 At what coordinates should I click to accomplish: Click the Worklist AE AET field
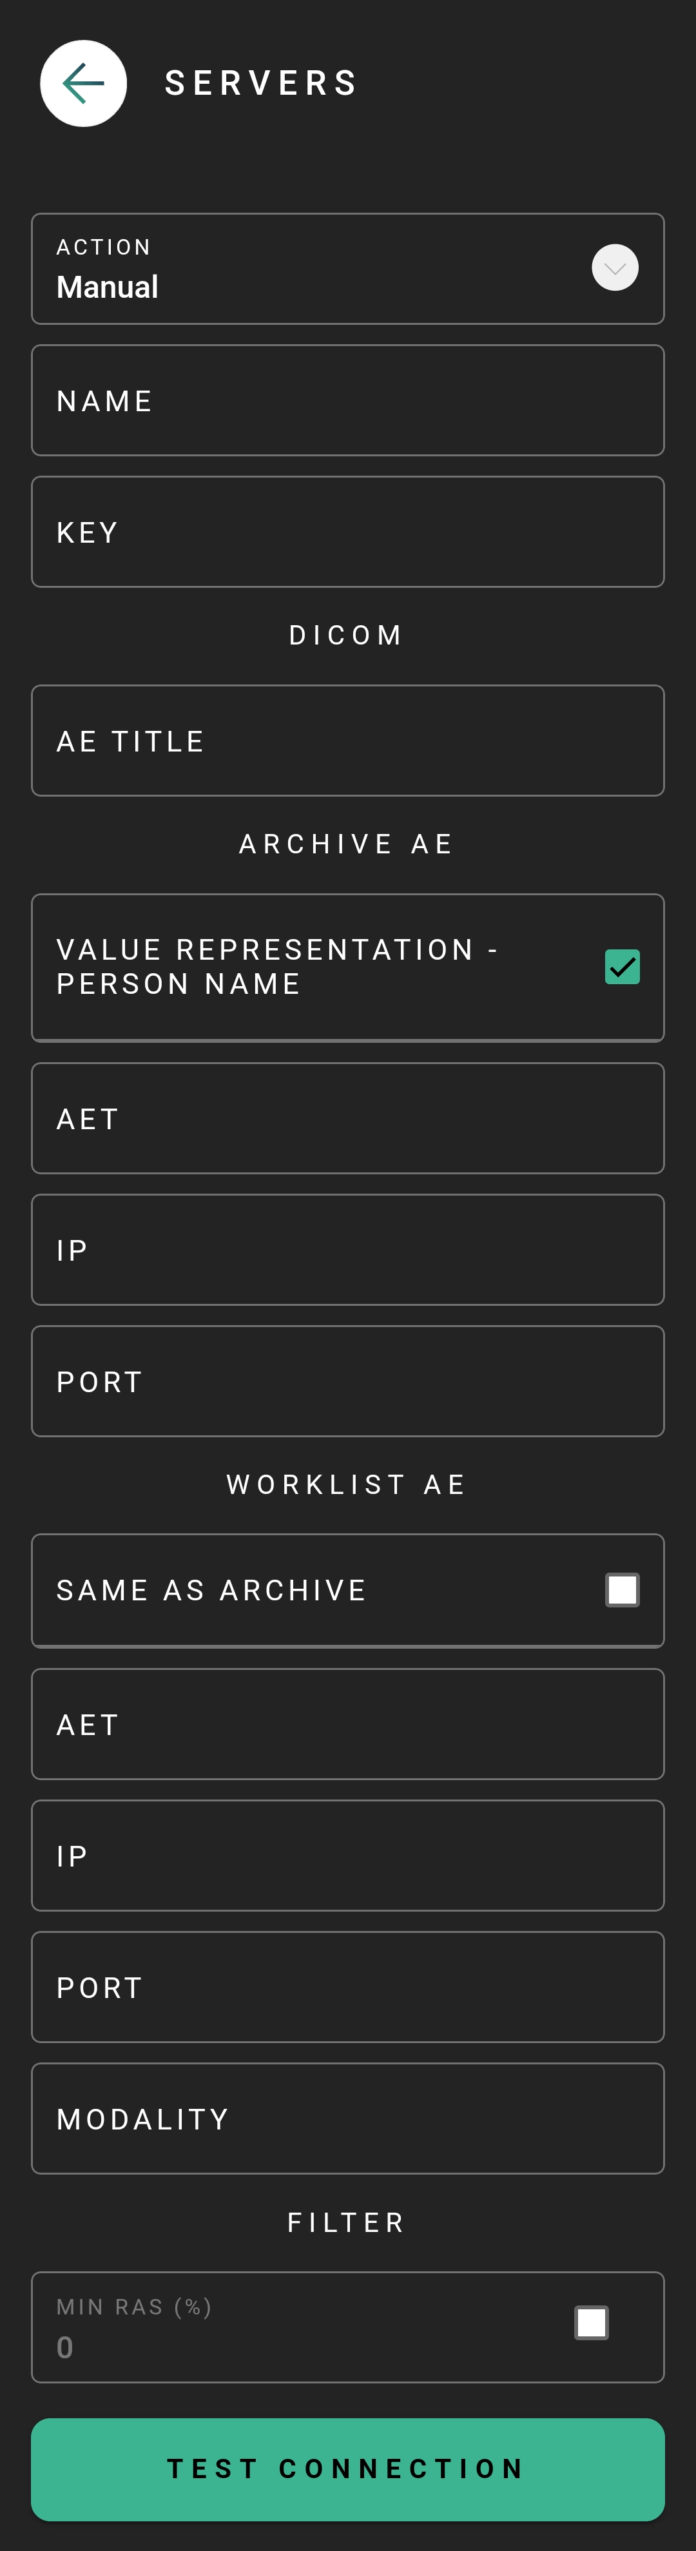pos(347,1724)
